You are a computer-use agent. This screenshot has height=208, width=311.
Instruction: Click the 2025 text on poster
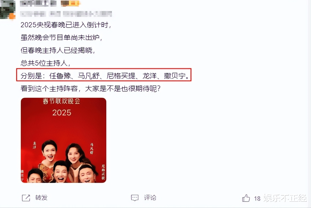[62, 112]
